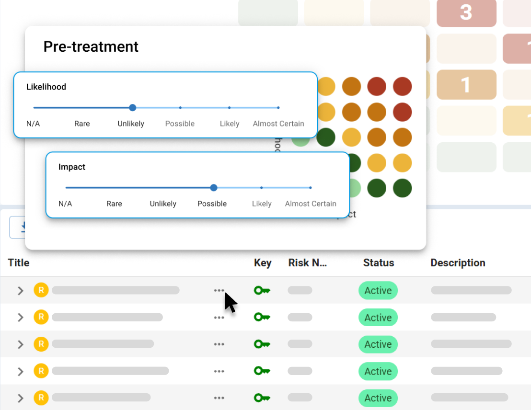Sort by the Title column header
The image size is (531, 410).
coord(18,263)
